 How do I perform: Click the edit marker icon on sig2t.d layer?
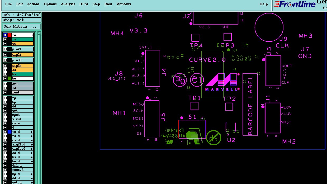(32, 144)
